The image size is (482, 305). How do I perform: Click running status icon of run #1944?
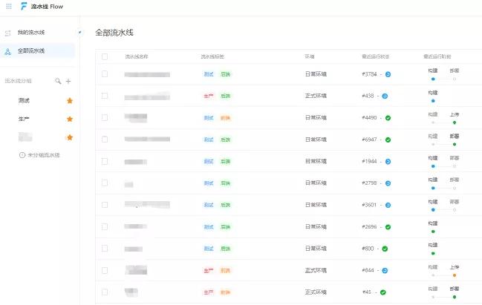[x=388, y=162]
